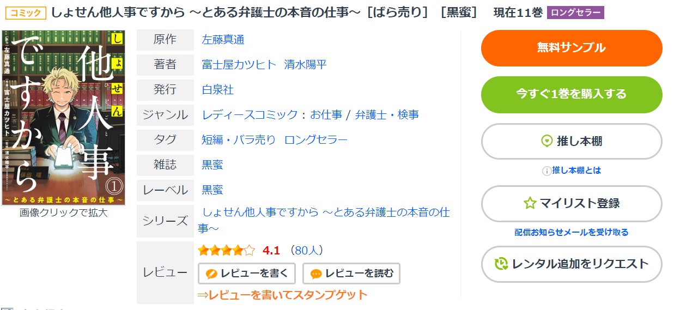The height and width of the screenshot is (310, 674).
Task: Click 配信お知らせメールを受け取る link
Action: [x=572, y=233]
